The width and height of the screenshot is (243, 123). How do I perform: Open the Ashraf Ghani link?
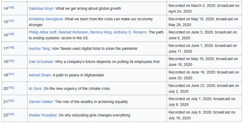click(40, 75)
